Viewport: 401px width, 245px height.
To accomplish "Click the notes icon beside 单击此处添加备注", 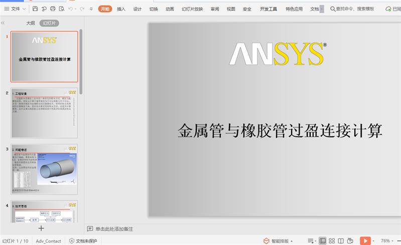I will [90, 228].
